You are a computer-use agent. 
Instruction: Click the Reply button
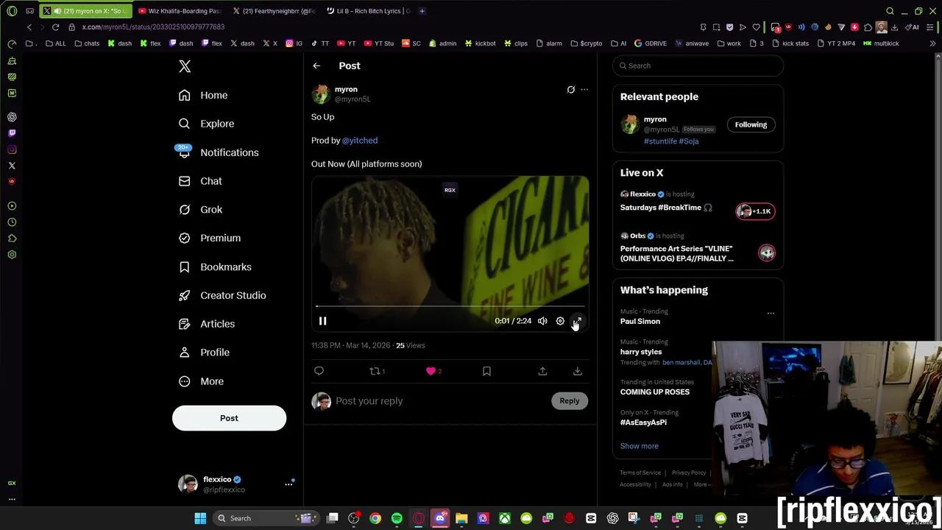tap(570, 401)
